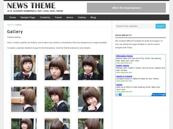Click www.example.com under Affordable Hotels
This screenshot has width=173, height=129.
(124, 63)
